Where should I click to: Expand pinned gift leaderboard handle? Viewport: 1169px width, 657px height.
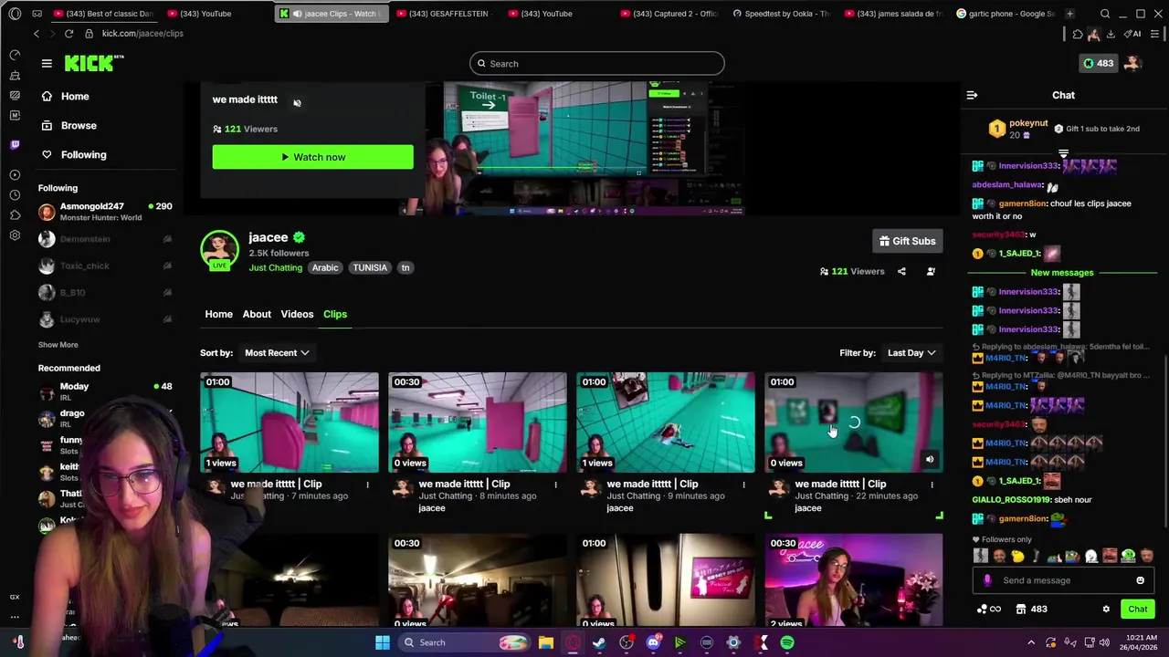click(x=1063, y=153)
